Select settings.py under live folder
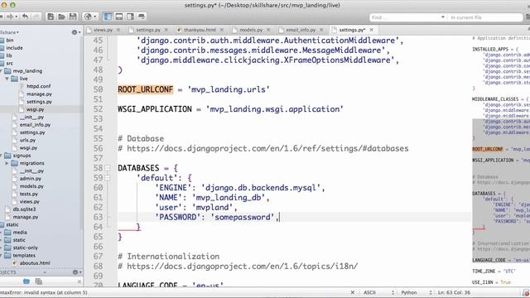 tap(39, 102)
